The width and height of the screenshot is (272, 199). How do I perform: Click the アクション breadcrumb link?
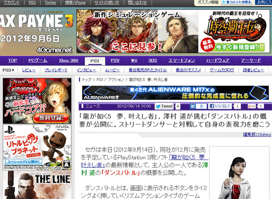tap(116, 80)
